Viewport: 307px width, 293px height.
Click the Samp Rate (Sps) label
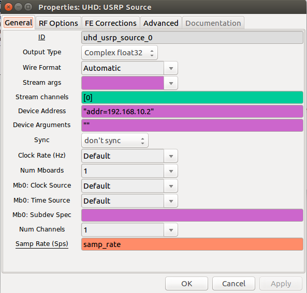(42, 244)
